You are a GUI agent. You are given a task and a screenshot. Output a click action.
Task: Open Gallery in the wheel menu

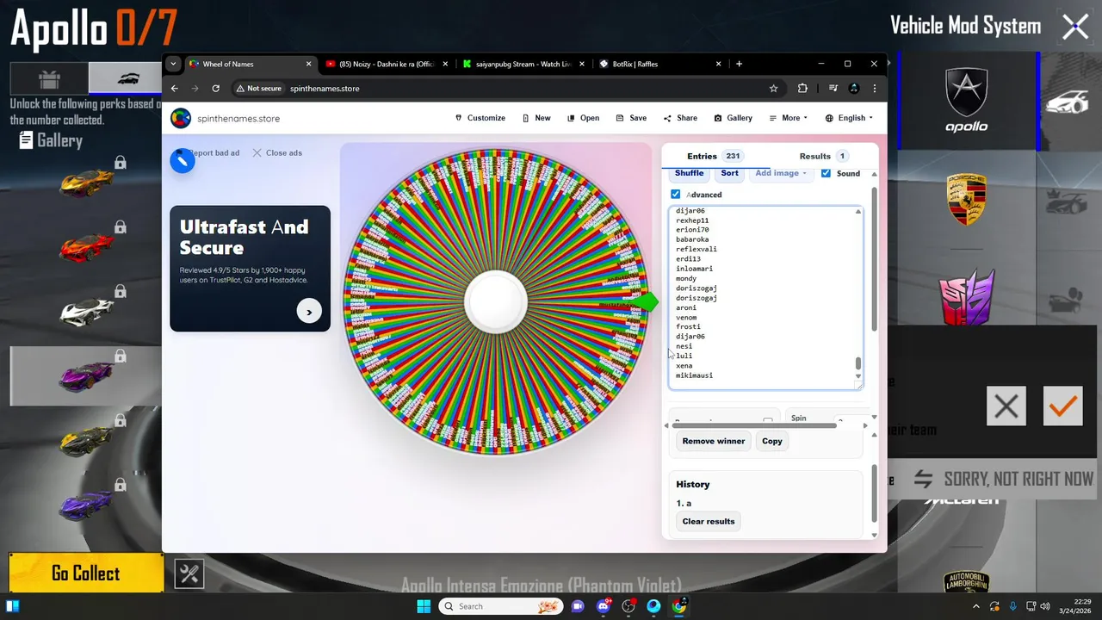coord(733,118)
